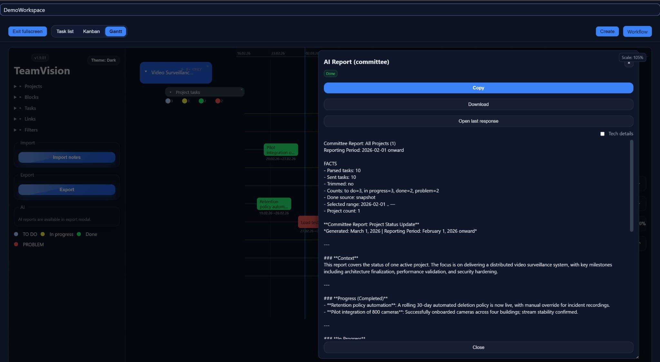Enable the Tech details checkbox
Viewport: 660px width, 362px height.
click(x=602, y=133)
